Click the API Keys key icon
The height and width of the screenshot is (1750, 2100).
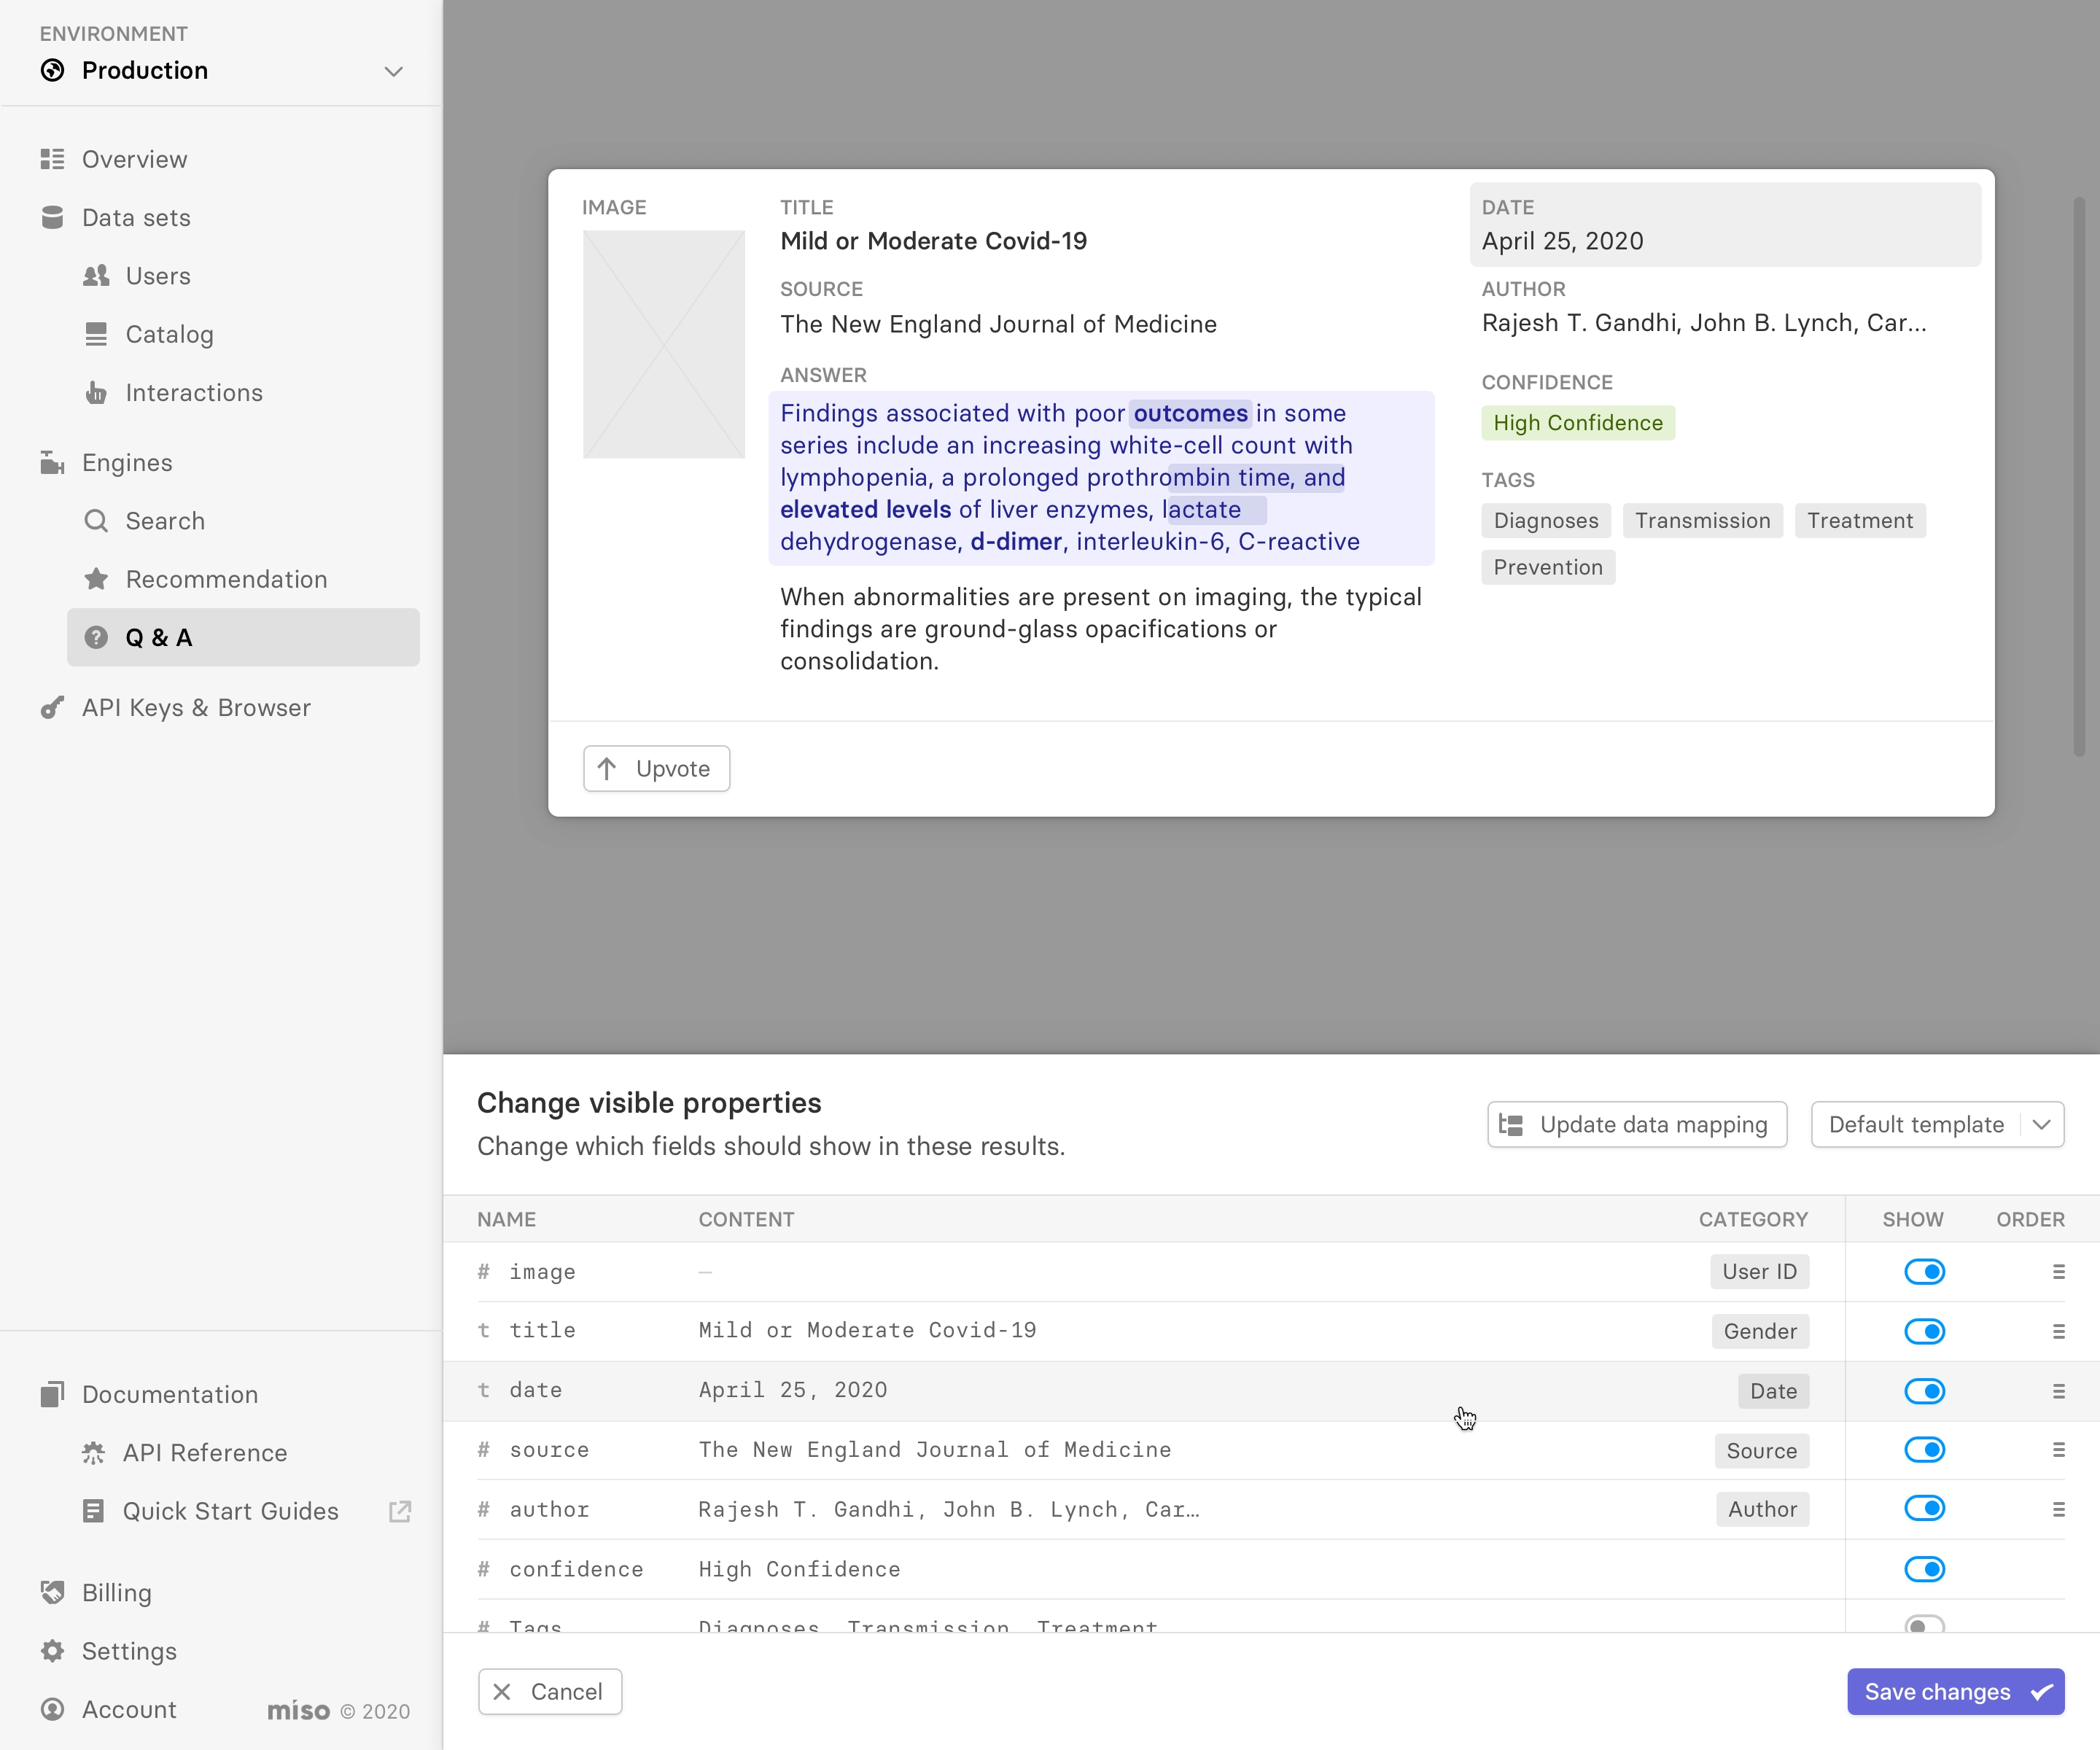click(x=52, y=708)
